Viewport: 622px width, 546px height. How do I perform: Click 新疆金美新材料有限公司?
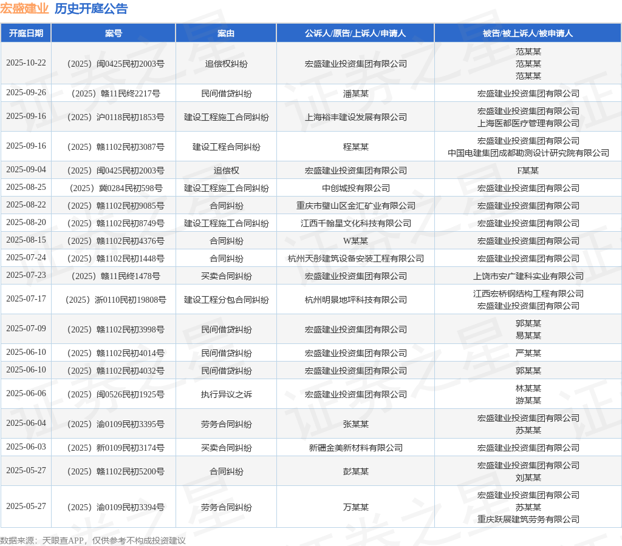coord(356,448)
